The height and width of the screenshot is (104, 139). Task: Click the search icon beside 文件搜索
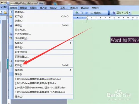[11, 38]
